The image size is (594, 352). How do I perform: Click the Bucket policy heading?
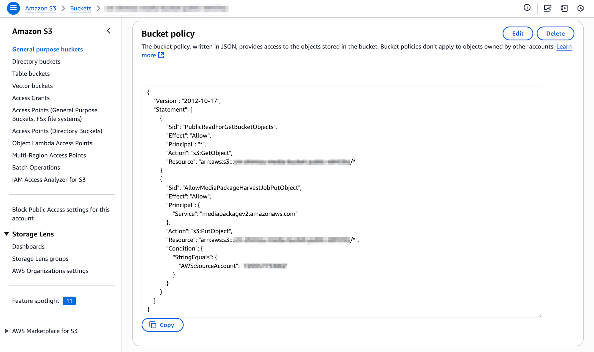coord(168,34)
